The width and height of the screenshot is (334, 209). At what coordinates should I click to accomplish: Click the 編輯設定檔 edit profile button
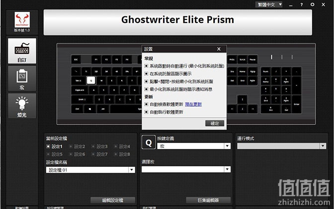[x=113, y=200]
